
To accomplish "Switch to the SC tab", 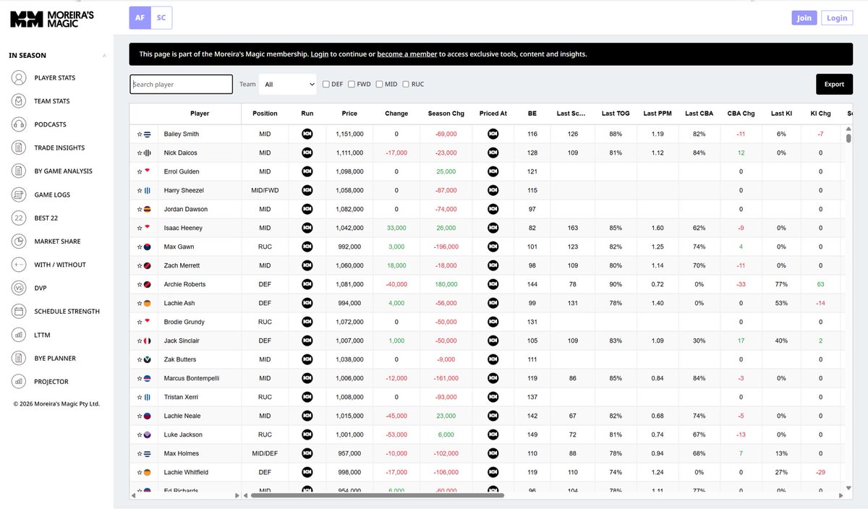I will tap(161, 17).
